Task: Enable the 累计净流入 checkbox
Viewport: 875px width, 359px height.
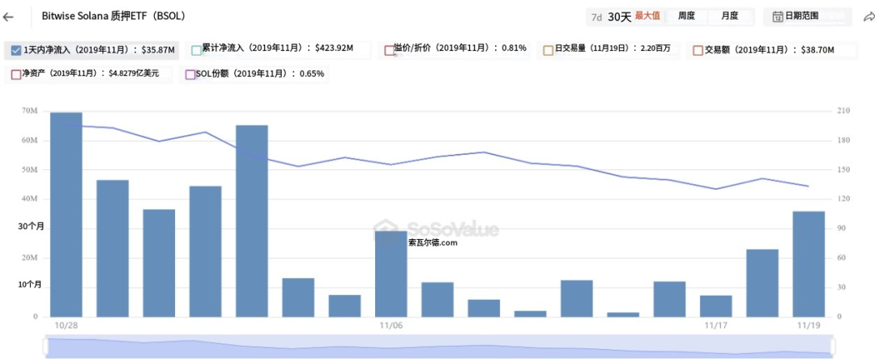Action: (x=196, y=50)
